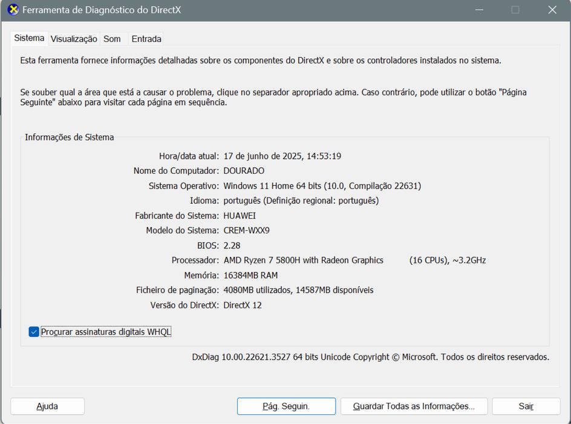Select computer name value DOURADO

tap(244, 171)
